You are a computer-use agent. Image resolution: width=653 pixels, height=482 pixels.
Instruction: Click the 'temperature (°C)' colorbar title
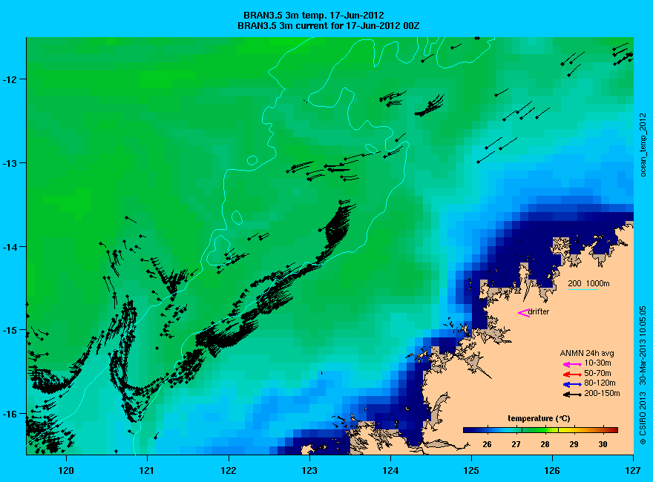(539, 419)
